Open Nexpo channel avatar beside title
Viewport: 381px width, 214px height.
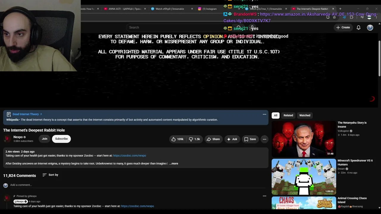coord(7,139)
